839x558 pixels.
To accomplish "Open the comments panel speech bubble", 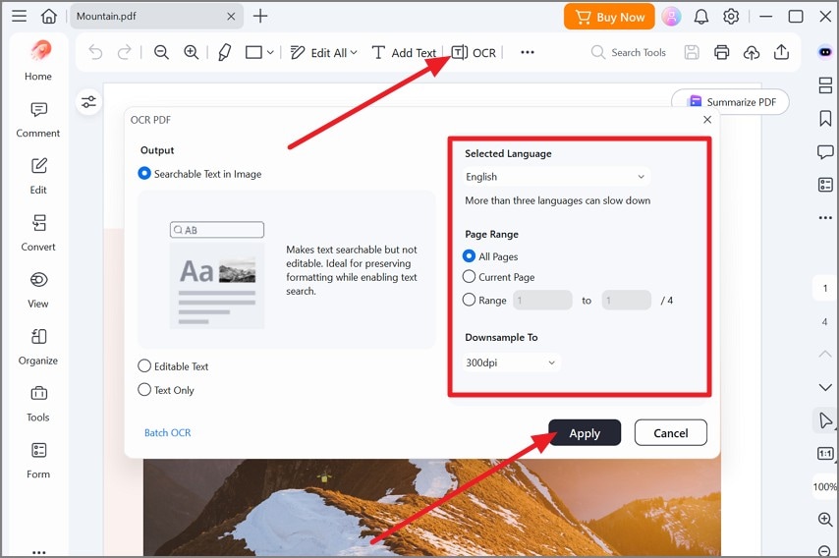I will coord(825,152).
